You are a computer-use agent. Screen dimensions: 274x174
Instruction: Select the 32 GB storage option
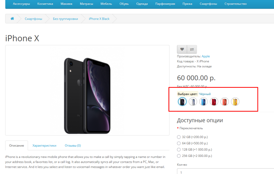pyautogui.click(x=179, y=137)
